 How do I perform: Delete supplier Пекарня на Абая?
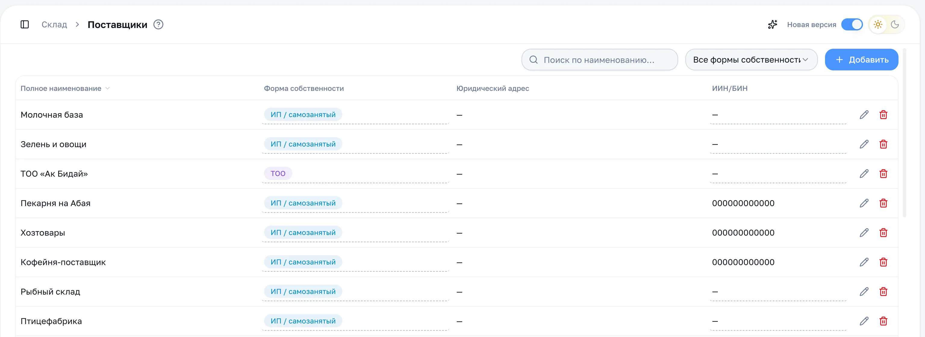click(883, 203)
